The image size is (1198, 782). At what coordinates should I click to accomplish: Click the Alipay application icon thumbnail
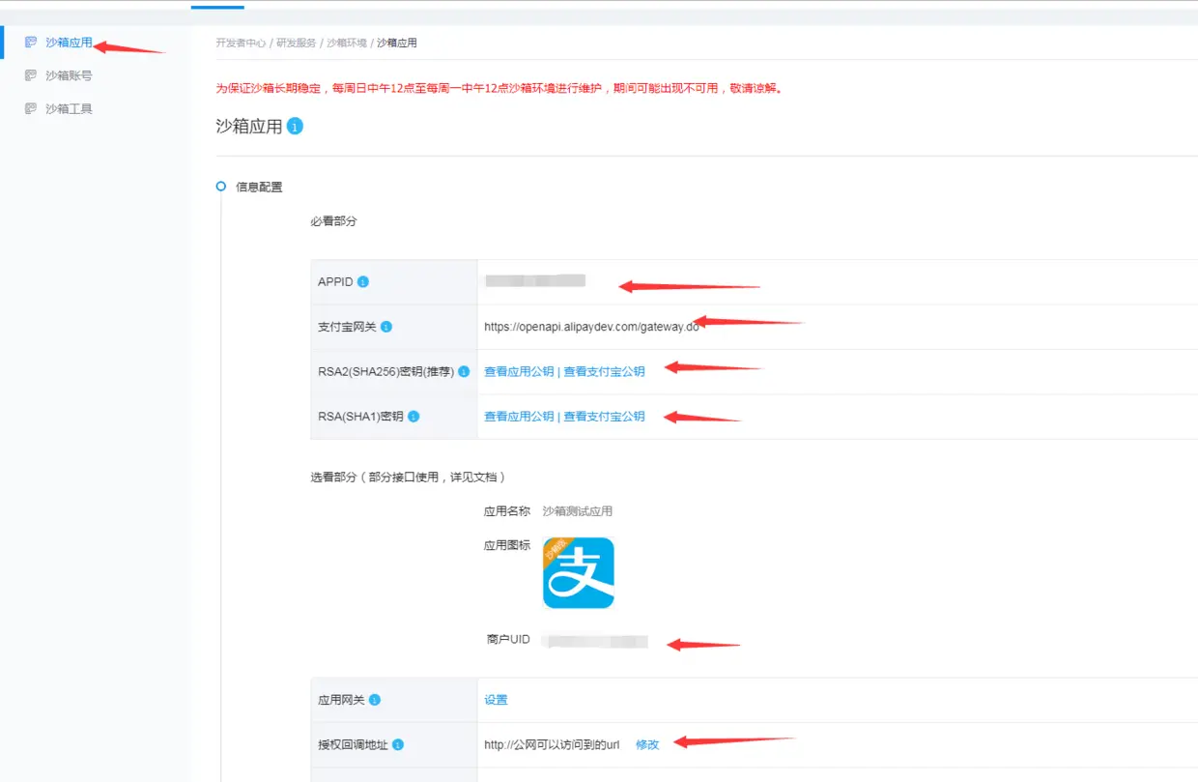pyautogui.click(x=578, y=573)
